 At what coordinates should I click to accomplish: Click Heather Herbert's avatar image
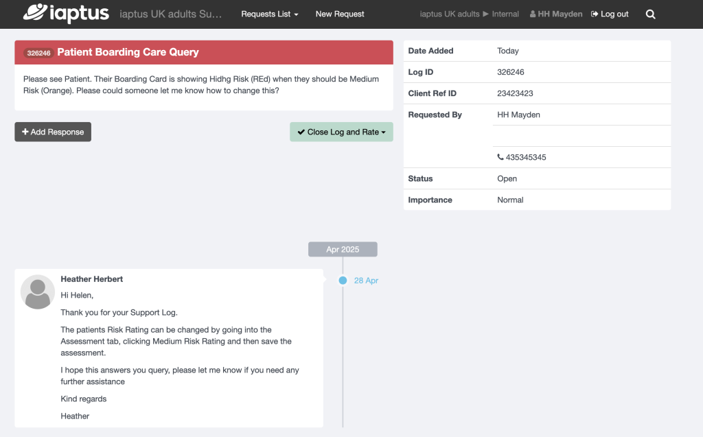coord(38,292)
